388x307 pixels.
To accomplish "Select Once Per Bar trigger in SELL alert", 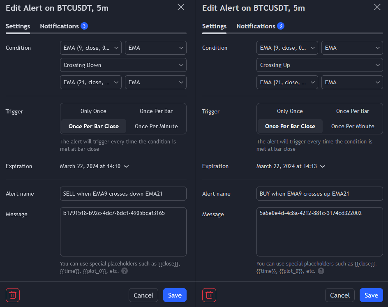I will [x=156, y=111].
